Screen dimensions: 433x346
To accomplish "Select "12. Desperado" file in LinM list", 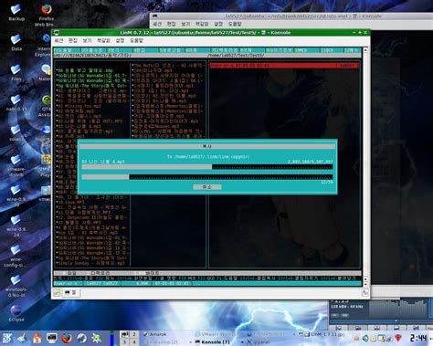I will (91, 217).
